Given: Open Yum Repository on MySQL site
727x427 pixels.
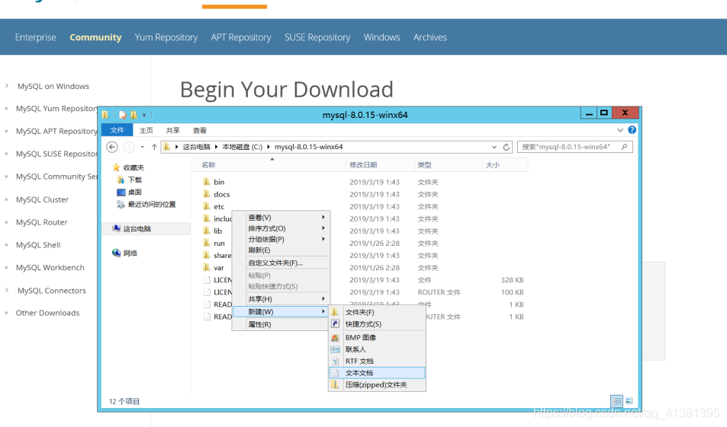Looking at the screenshot, I should tap(166, 37).
